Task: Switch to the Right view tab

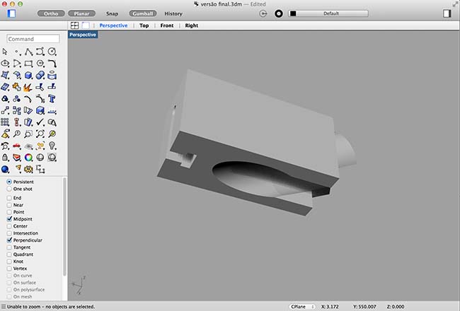Action: 192,25
